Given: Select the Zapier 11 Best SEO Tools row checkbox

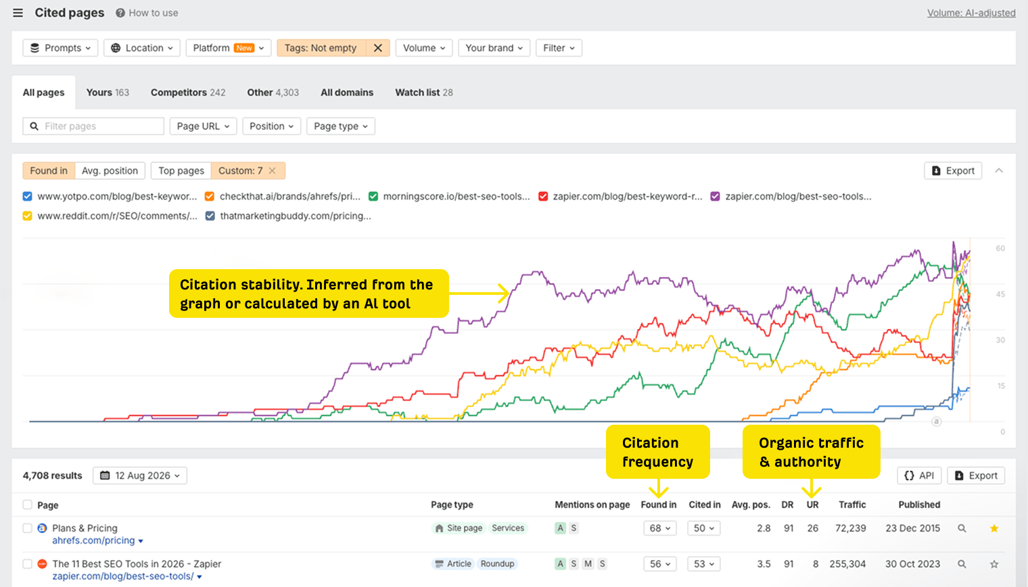Looking at the screenshot, I should coord(27,564).
